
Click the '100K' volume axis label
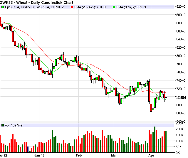click(x=179, y=141)
